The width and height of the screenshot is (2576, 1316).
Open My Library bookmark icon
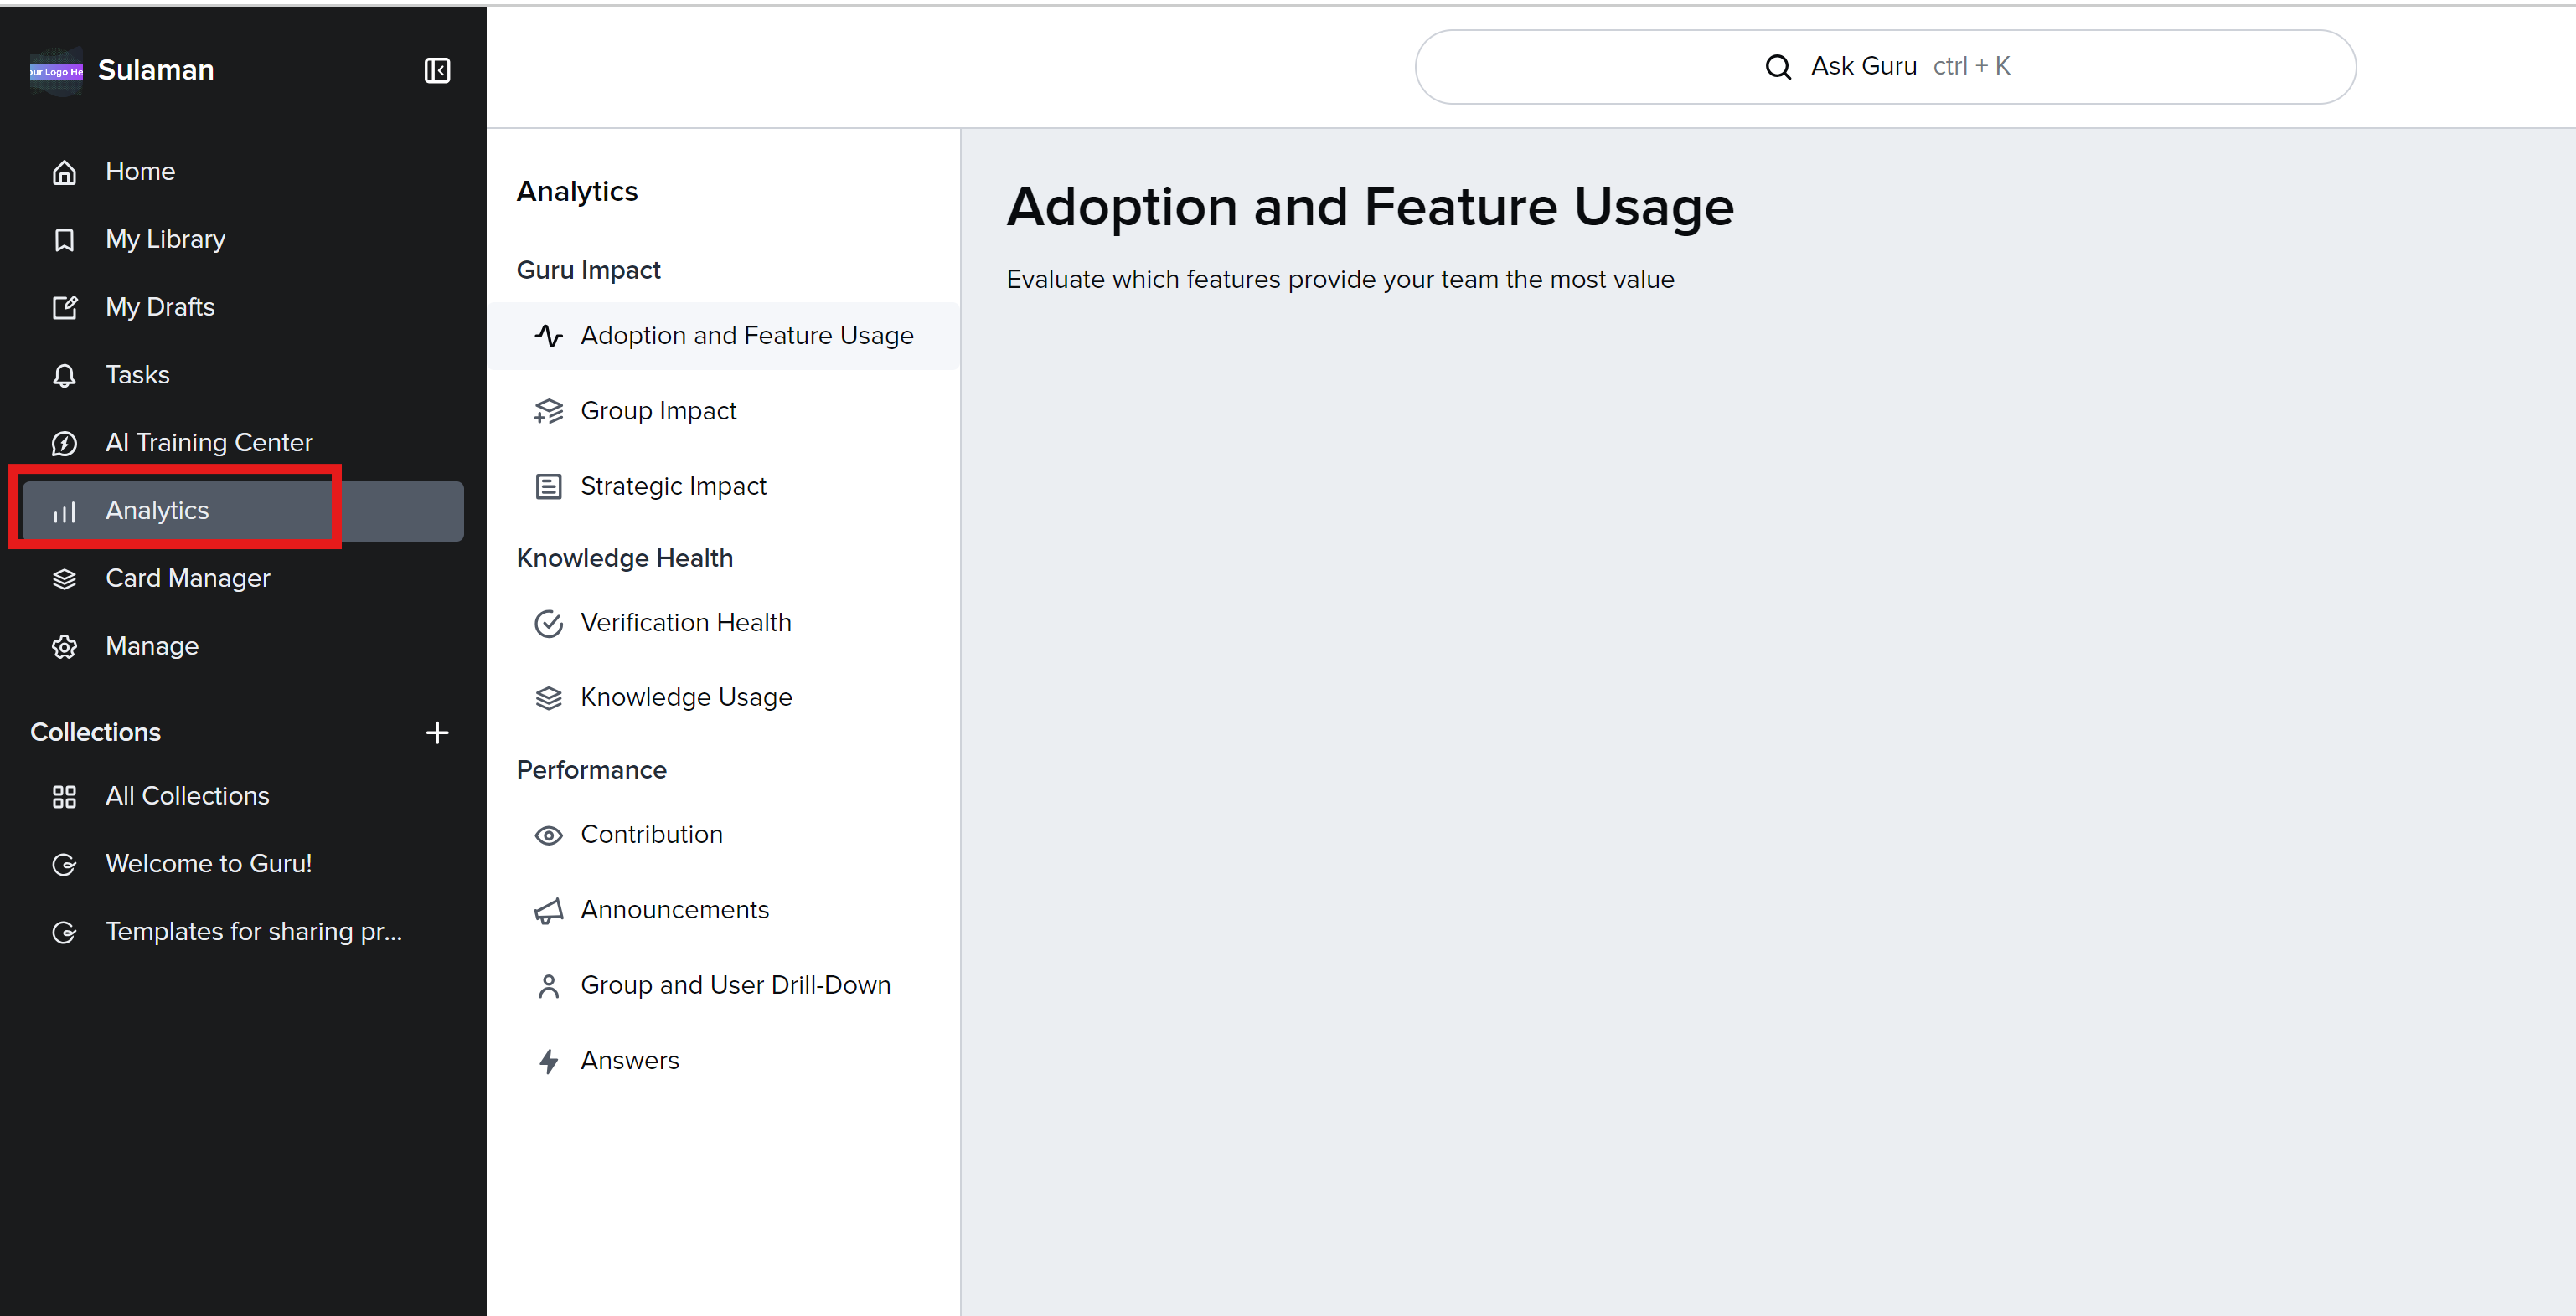[x=64, y=239]
